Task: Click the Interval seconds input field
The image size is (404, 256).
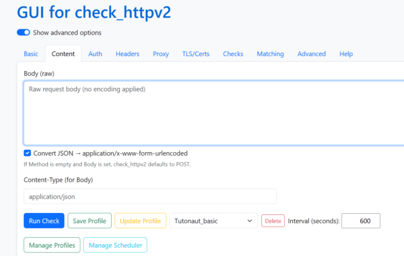Action: point(361,221)
